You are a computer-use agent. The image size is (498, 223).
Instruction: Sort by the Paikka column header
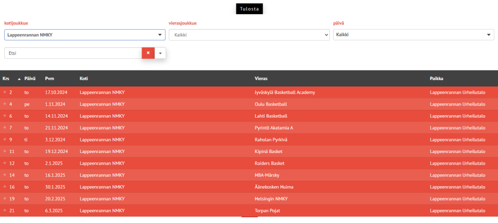436,79
